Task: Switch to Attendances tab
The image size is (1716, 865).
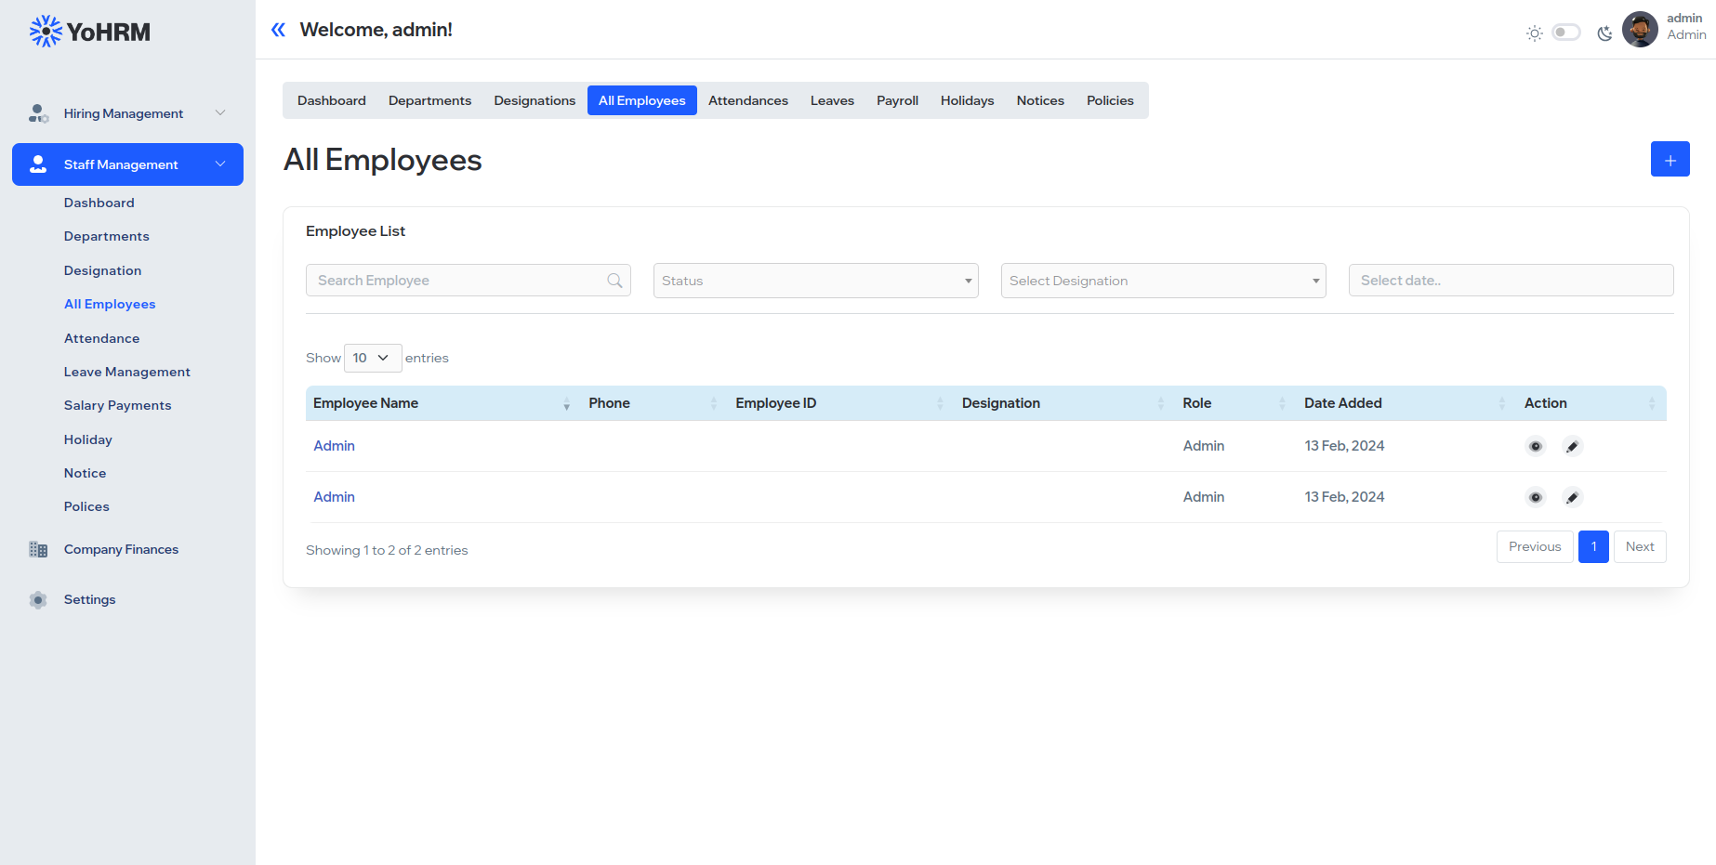Action: click(748, 100)
